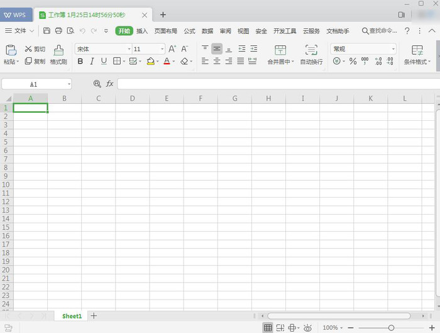Expand the font size dropdown showing 11
The height and width of the screenshot is (333, 440).
[162, 49]
